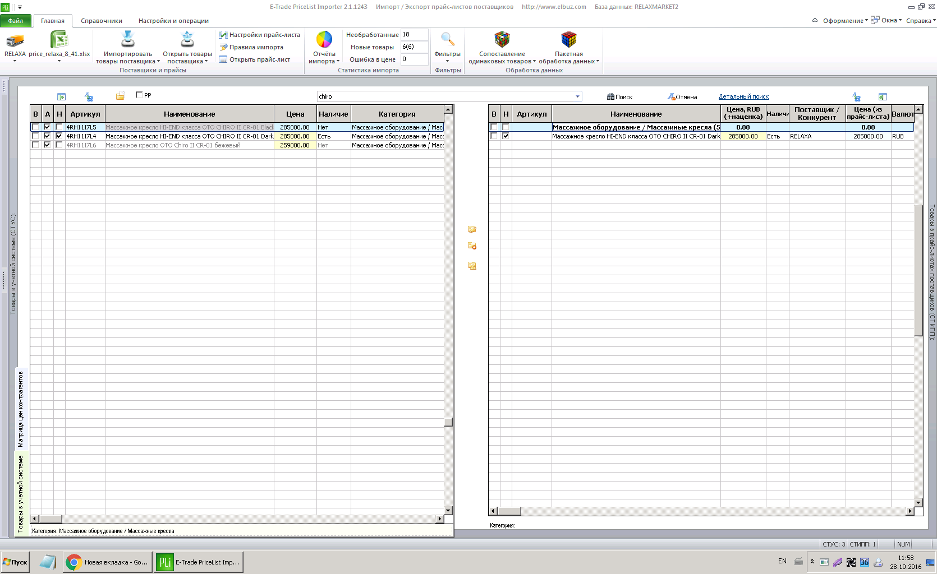937x574 pixels.
Task: Switch to the Главная ribbon tab
Action: coord(53,21)
